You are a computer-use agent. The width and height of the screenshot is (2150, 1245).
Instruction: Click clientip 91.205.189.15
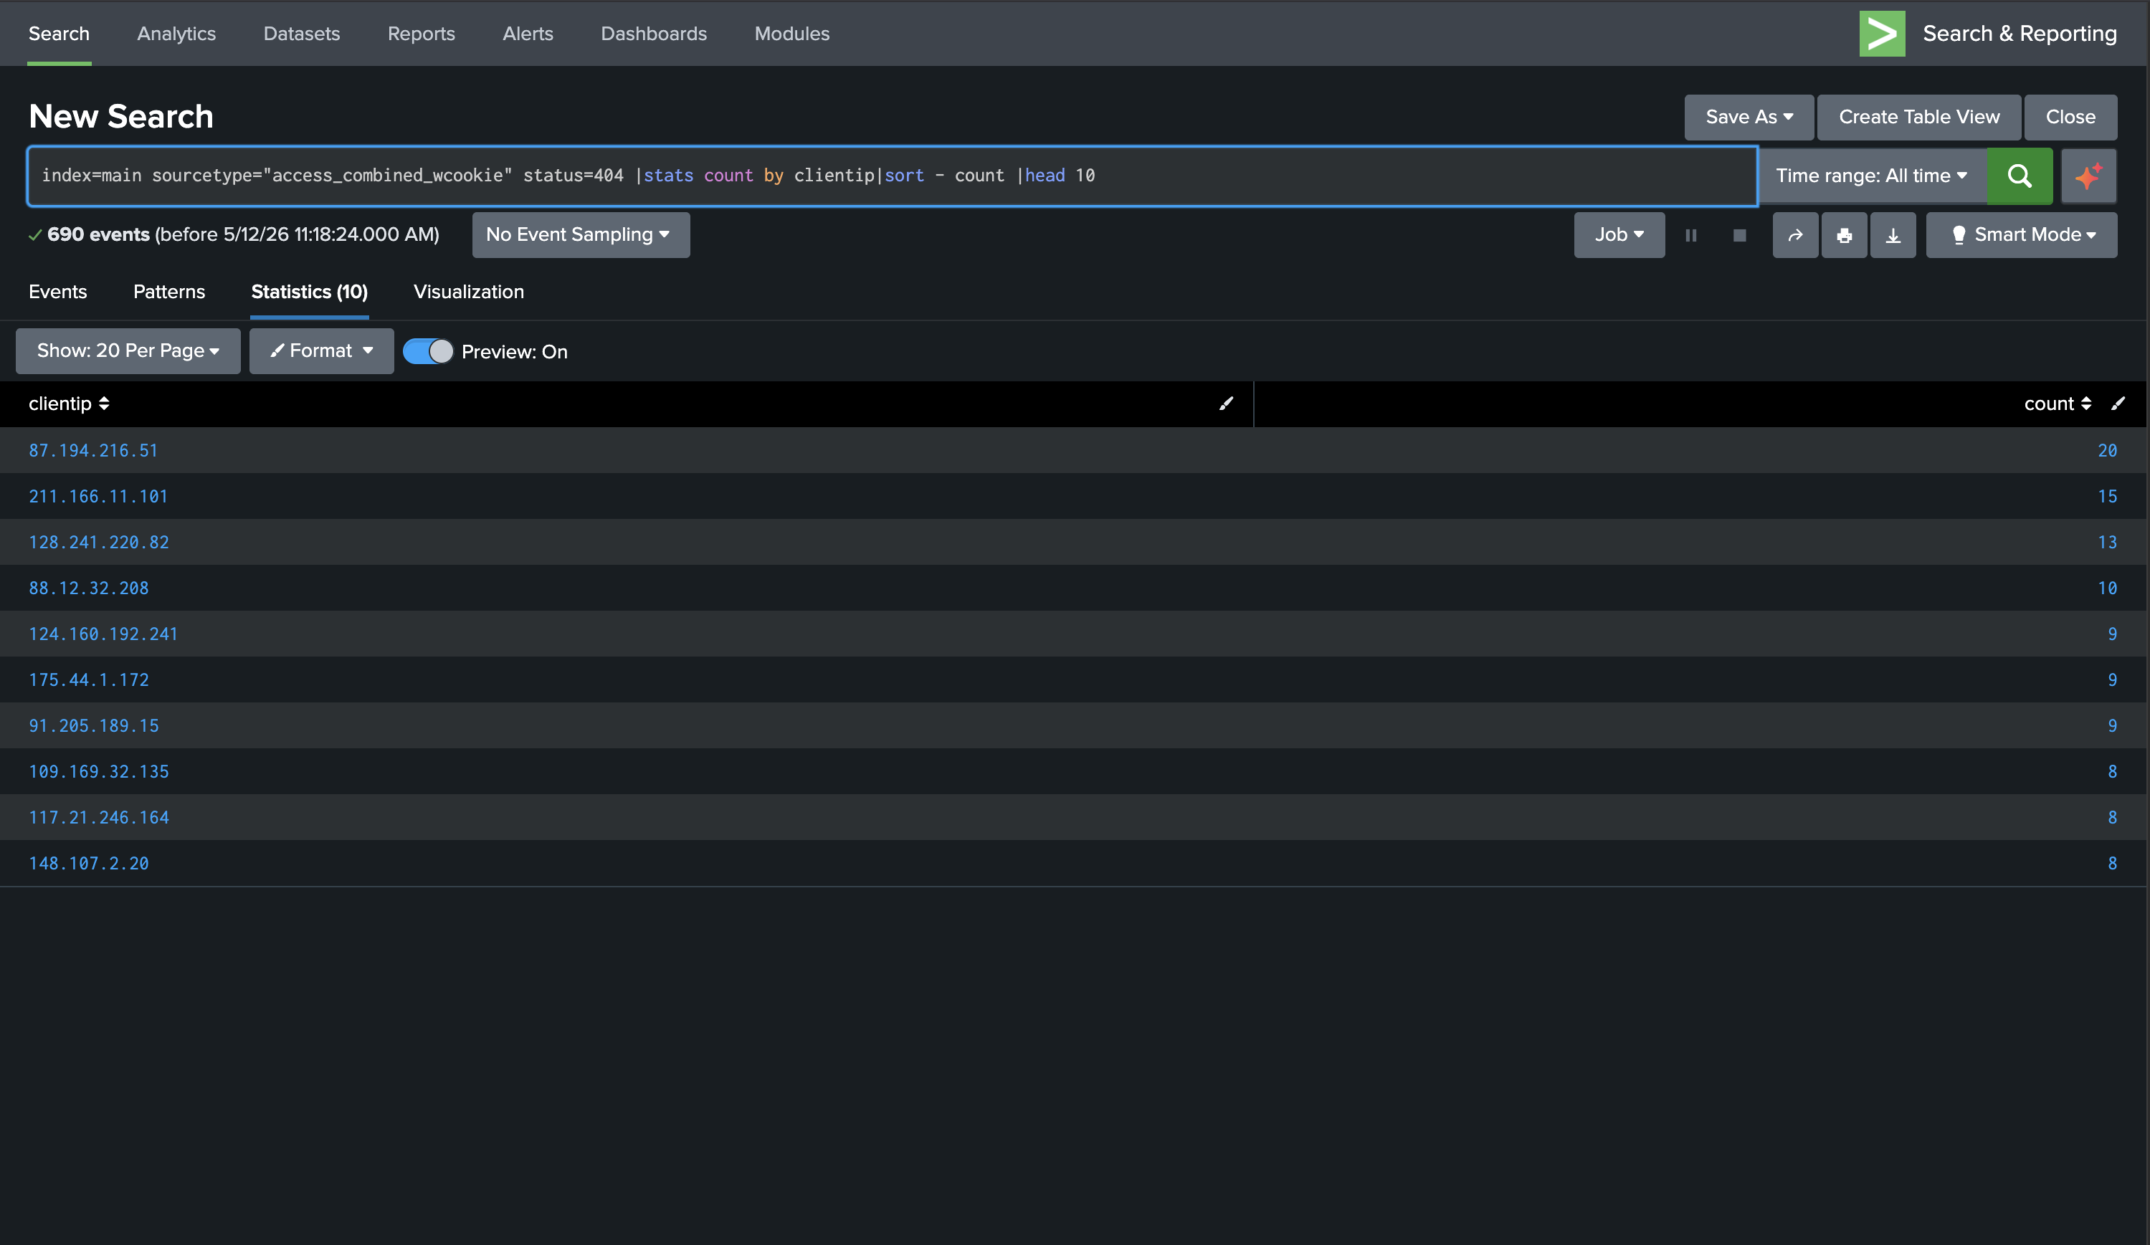point(94,725)
